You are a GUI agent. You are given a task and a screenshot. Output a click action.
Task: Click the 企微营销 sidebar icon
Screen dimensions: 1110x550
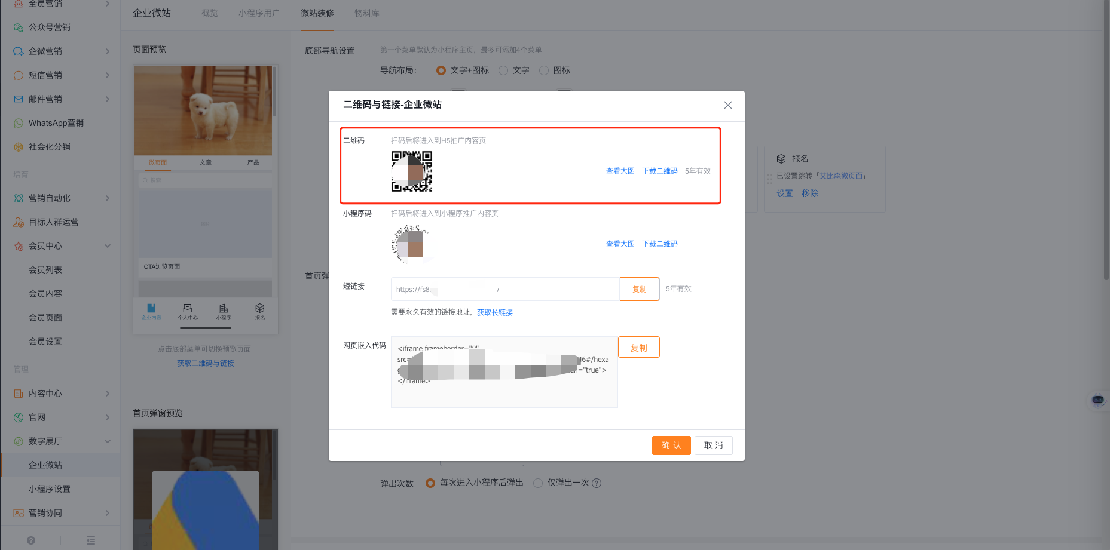19,51
